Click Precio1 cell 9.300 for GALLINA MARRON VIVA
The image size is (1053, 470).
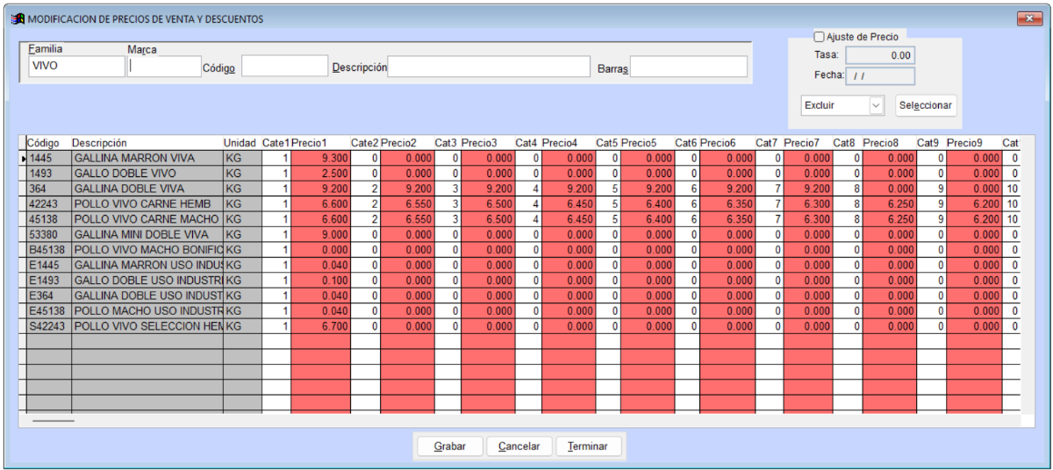[319, 159]
